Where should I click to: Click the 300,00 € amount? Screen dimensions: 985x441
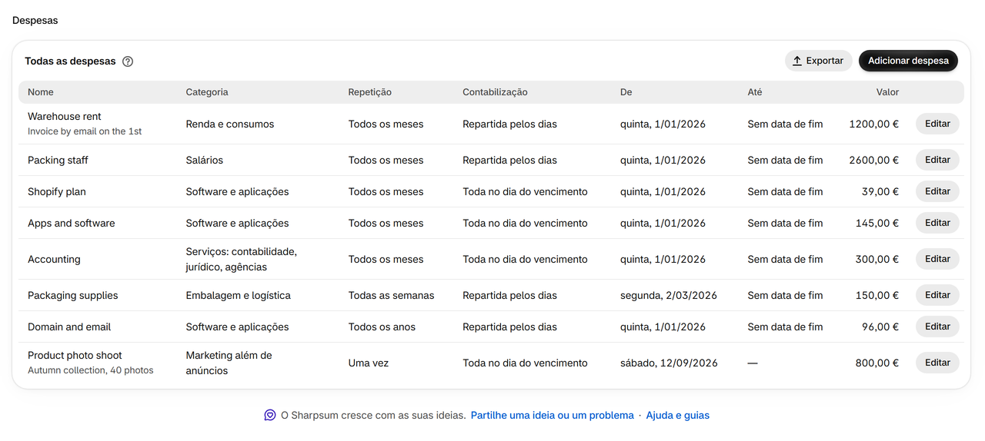click(x=877, y=259)
